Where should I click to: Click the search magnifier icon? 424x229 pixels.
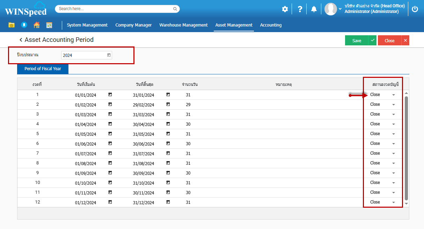pos(175,9)
